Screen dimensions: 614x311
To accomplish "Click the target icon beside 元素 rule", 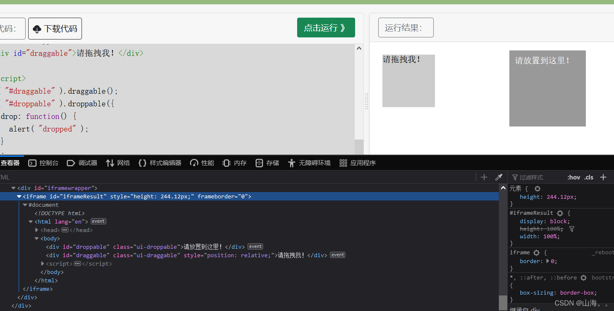I will coord(537,188).
